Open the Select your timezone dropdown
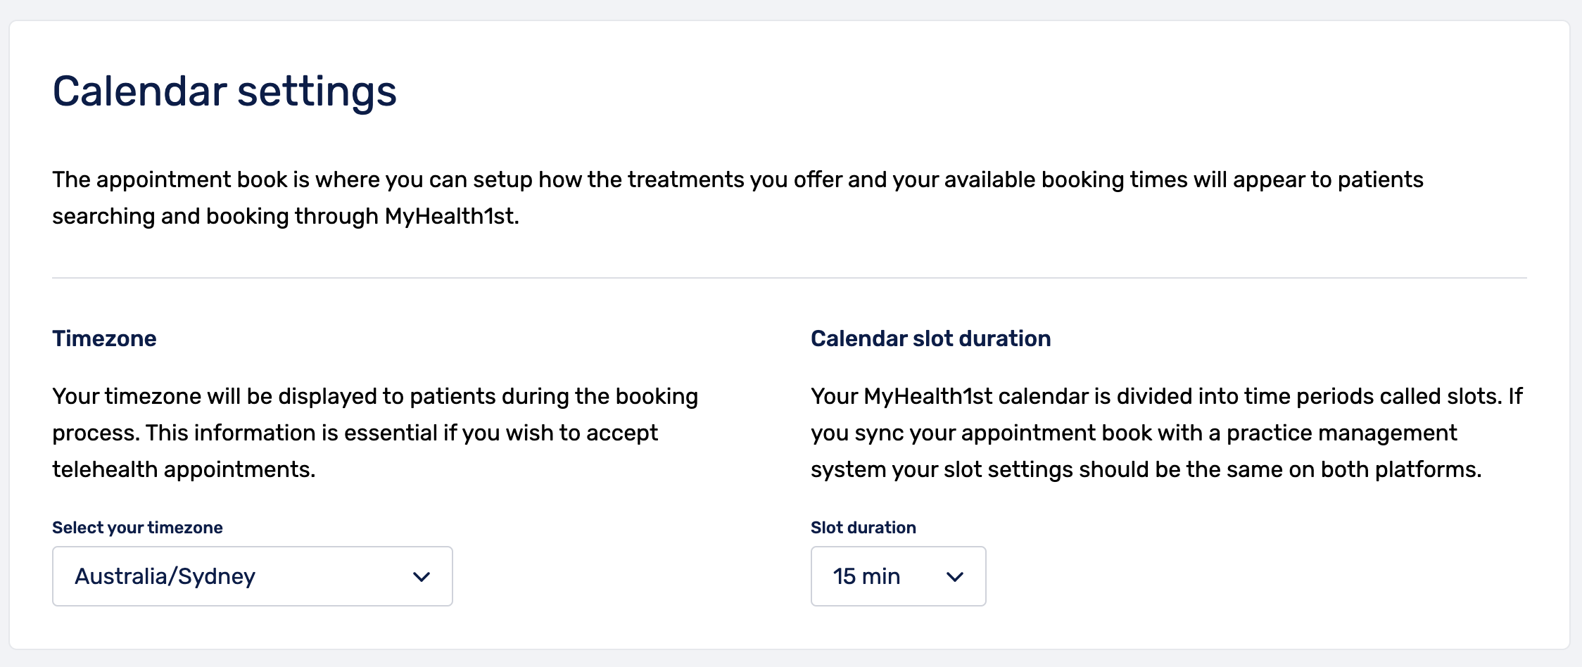The width and height of the screenshot is (1582, 667). point(252,576)
